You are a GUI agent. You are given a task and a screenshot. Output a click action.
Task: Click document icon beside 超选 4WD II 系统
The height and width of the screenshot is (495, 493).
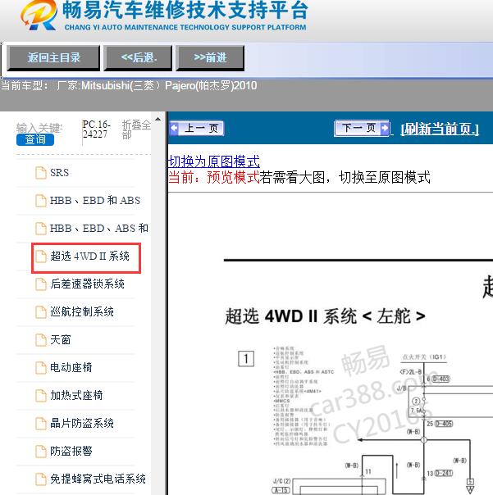[40, 256]
